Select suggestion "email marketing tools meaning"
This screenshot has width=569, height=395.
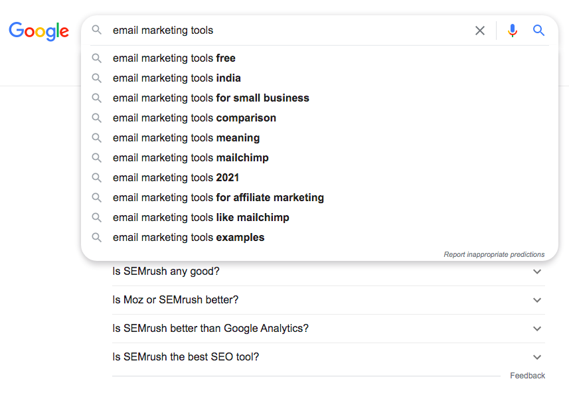coord(185,137)
